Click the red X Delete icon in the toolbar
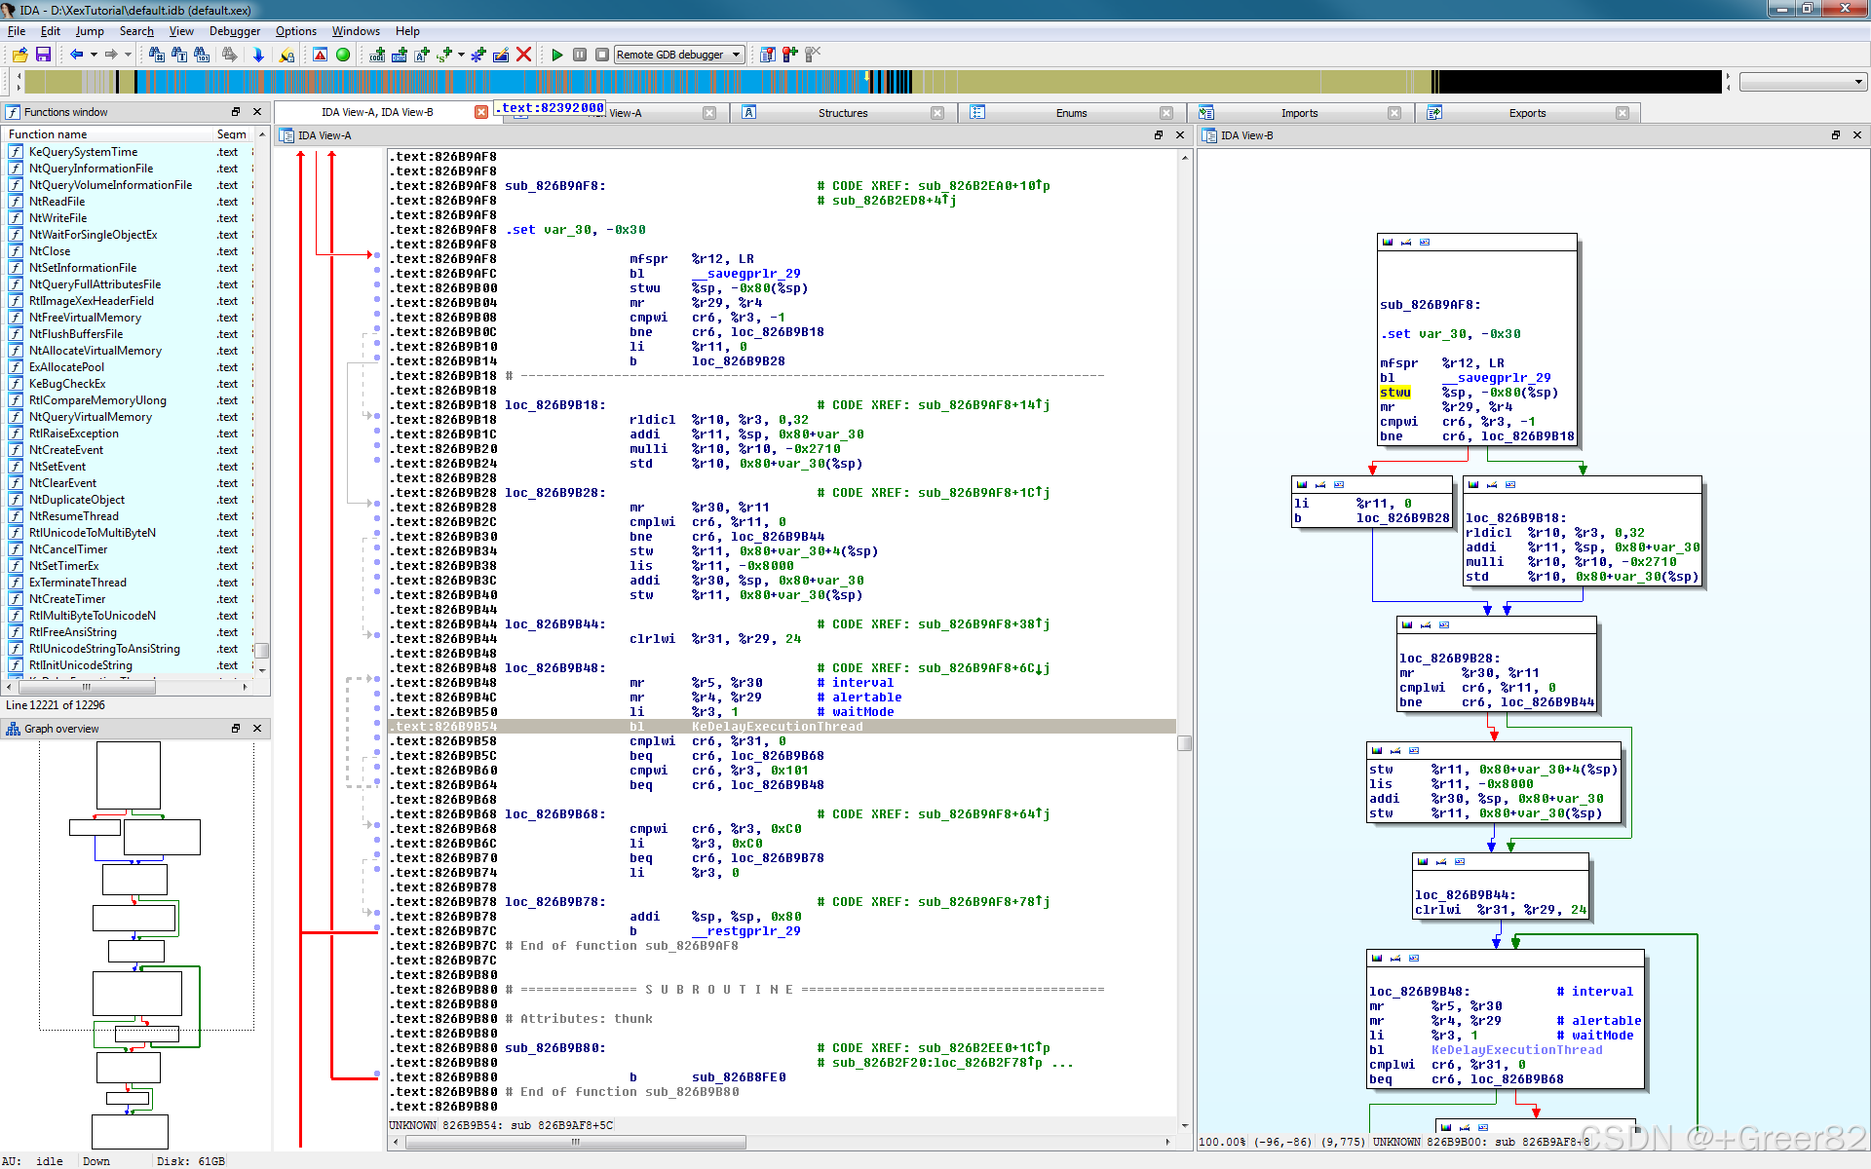The image size is (1871, 1169). point(523,55)
